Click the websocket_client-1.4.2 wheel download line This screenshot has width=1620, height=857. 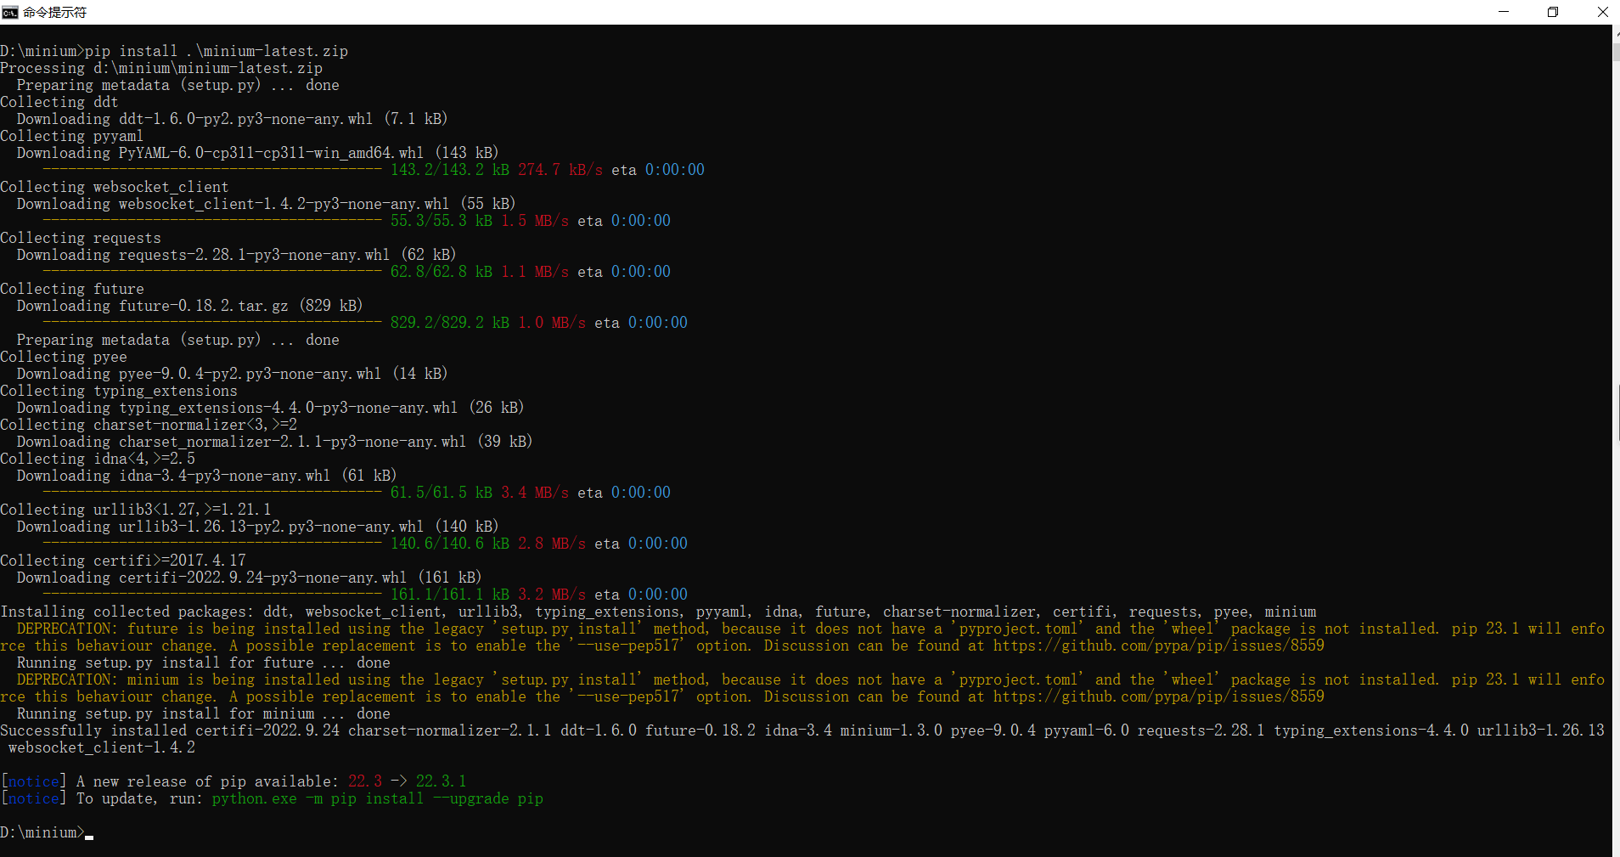coord(266,204)
